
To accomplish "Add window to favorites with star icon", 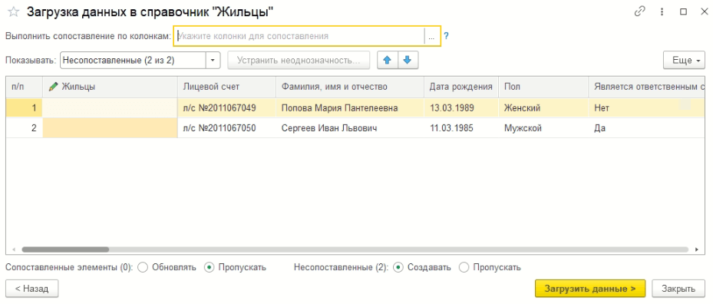I will pos(14,12).
